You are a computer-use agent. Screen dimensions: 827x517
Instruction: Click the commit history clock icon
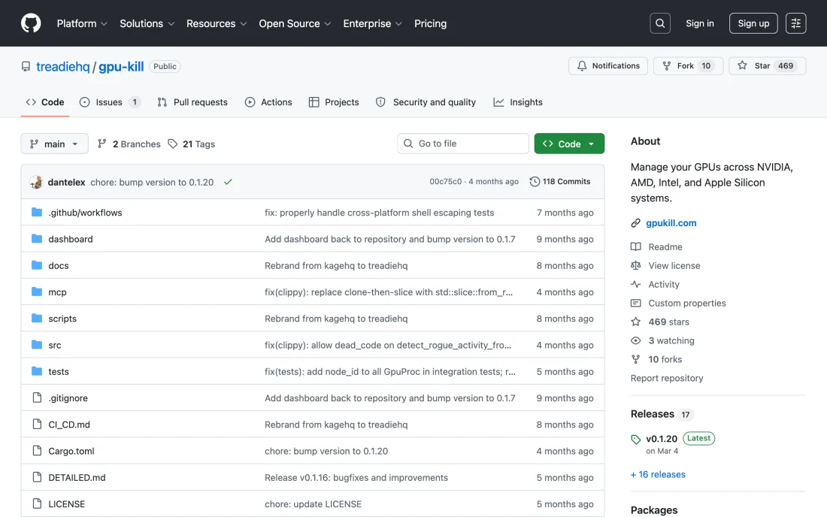click(535, 181)
